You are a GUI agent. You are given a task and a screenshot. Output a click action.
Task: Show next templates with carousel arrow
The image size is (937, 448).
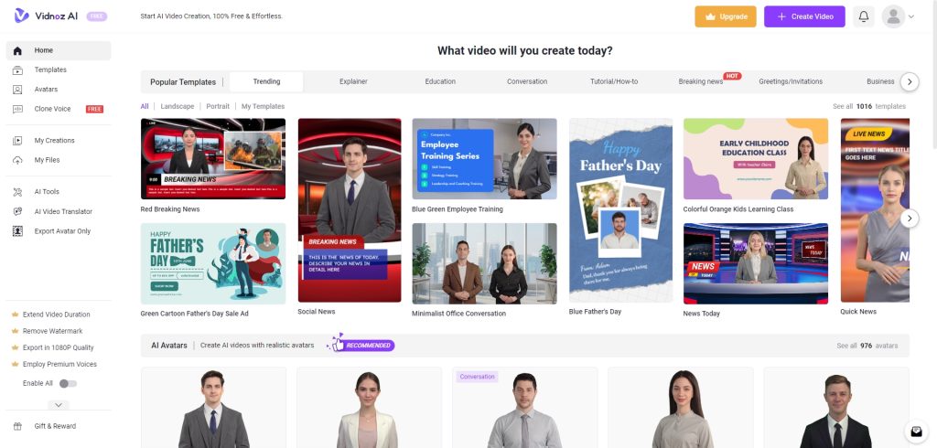(x=909, y=219)
